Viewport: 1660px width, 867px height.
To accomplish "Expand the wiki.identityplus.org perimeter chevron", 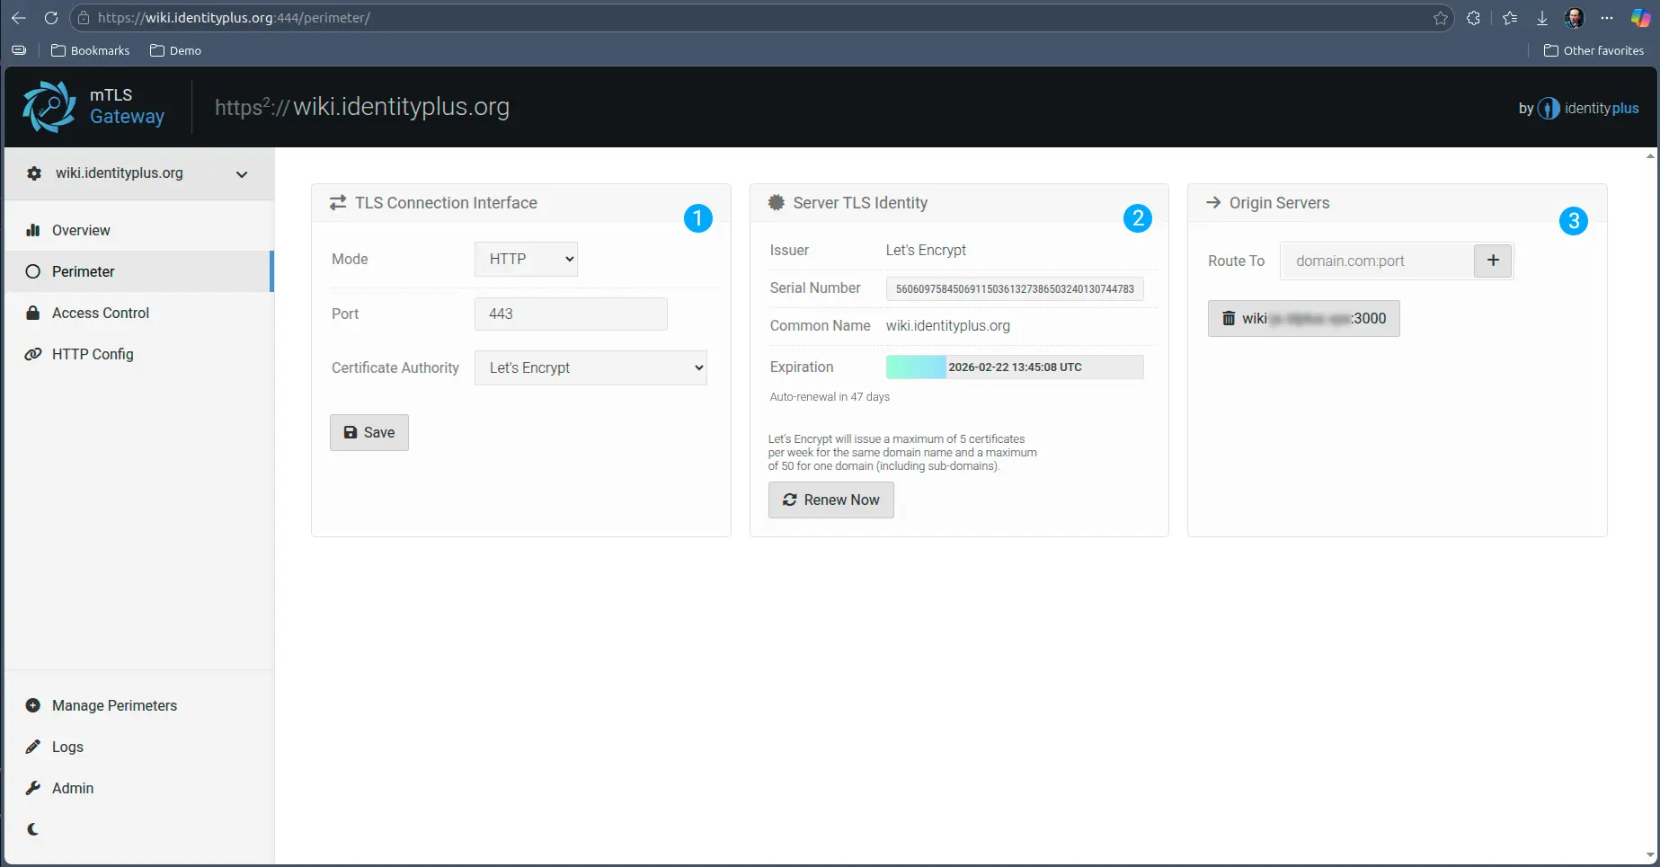I will click(241, 173).
